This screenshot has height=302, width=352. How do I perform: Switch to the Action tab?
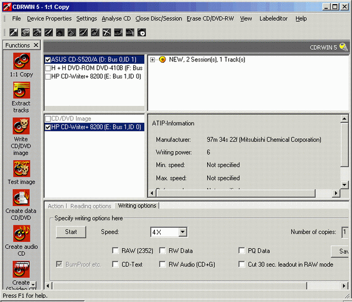(56, 206)
